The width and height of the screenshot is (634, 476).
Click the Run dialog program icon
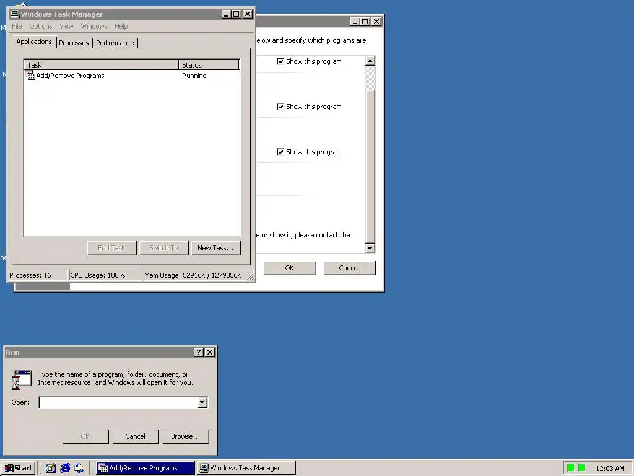22,379
